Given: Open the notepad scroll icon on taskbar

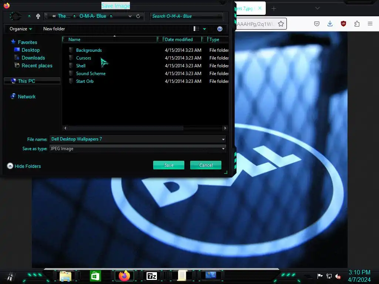Looking at the screenshot, I should click(182, 276).
